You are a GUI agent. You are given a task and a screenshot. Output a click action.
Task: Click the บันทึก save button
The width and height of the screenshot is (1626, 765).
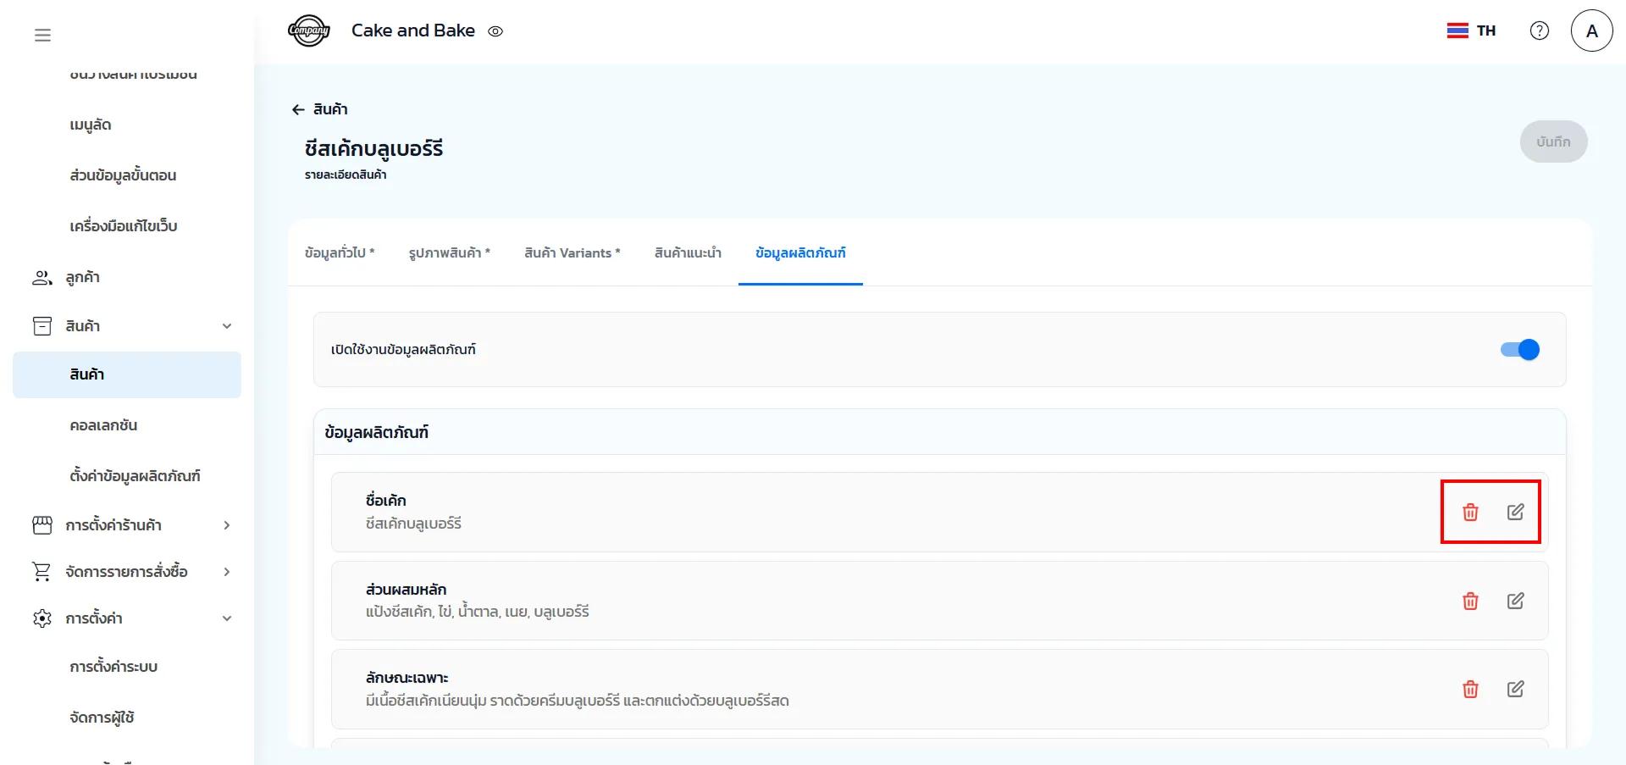(1552, 141)
